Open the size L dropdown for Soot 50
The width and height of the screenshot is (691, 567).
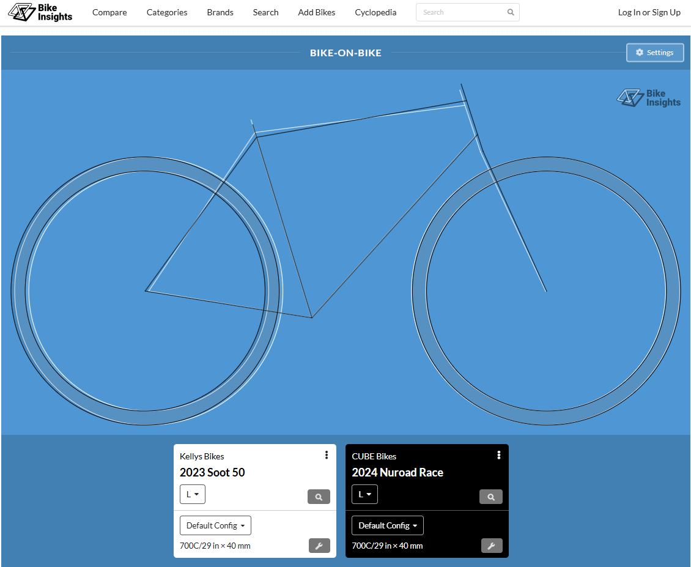point(193,494)
